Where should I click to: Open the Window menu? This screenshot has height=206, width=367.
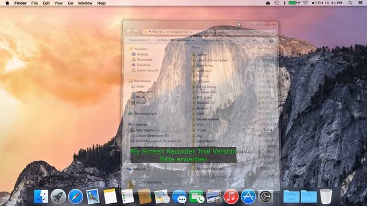tap(85, 3)
